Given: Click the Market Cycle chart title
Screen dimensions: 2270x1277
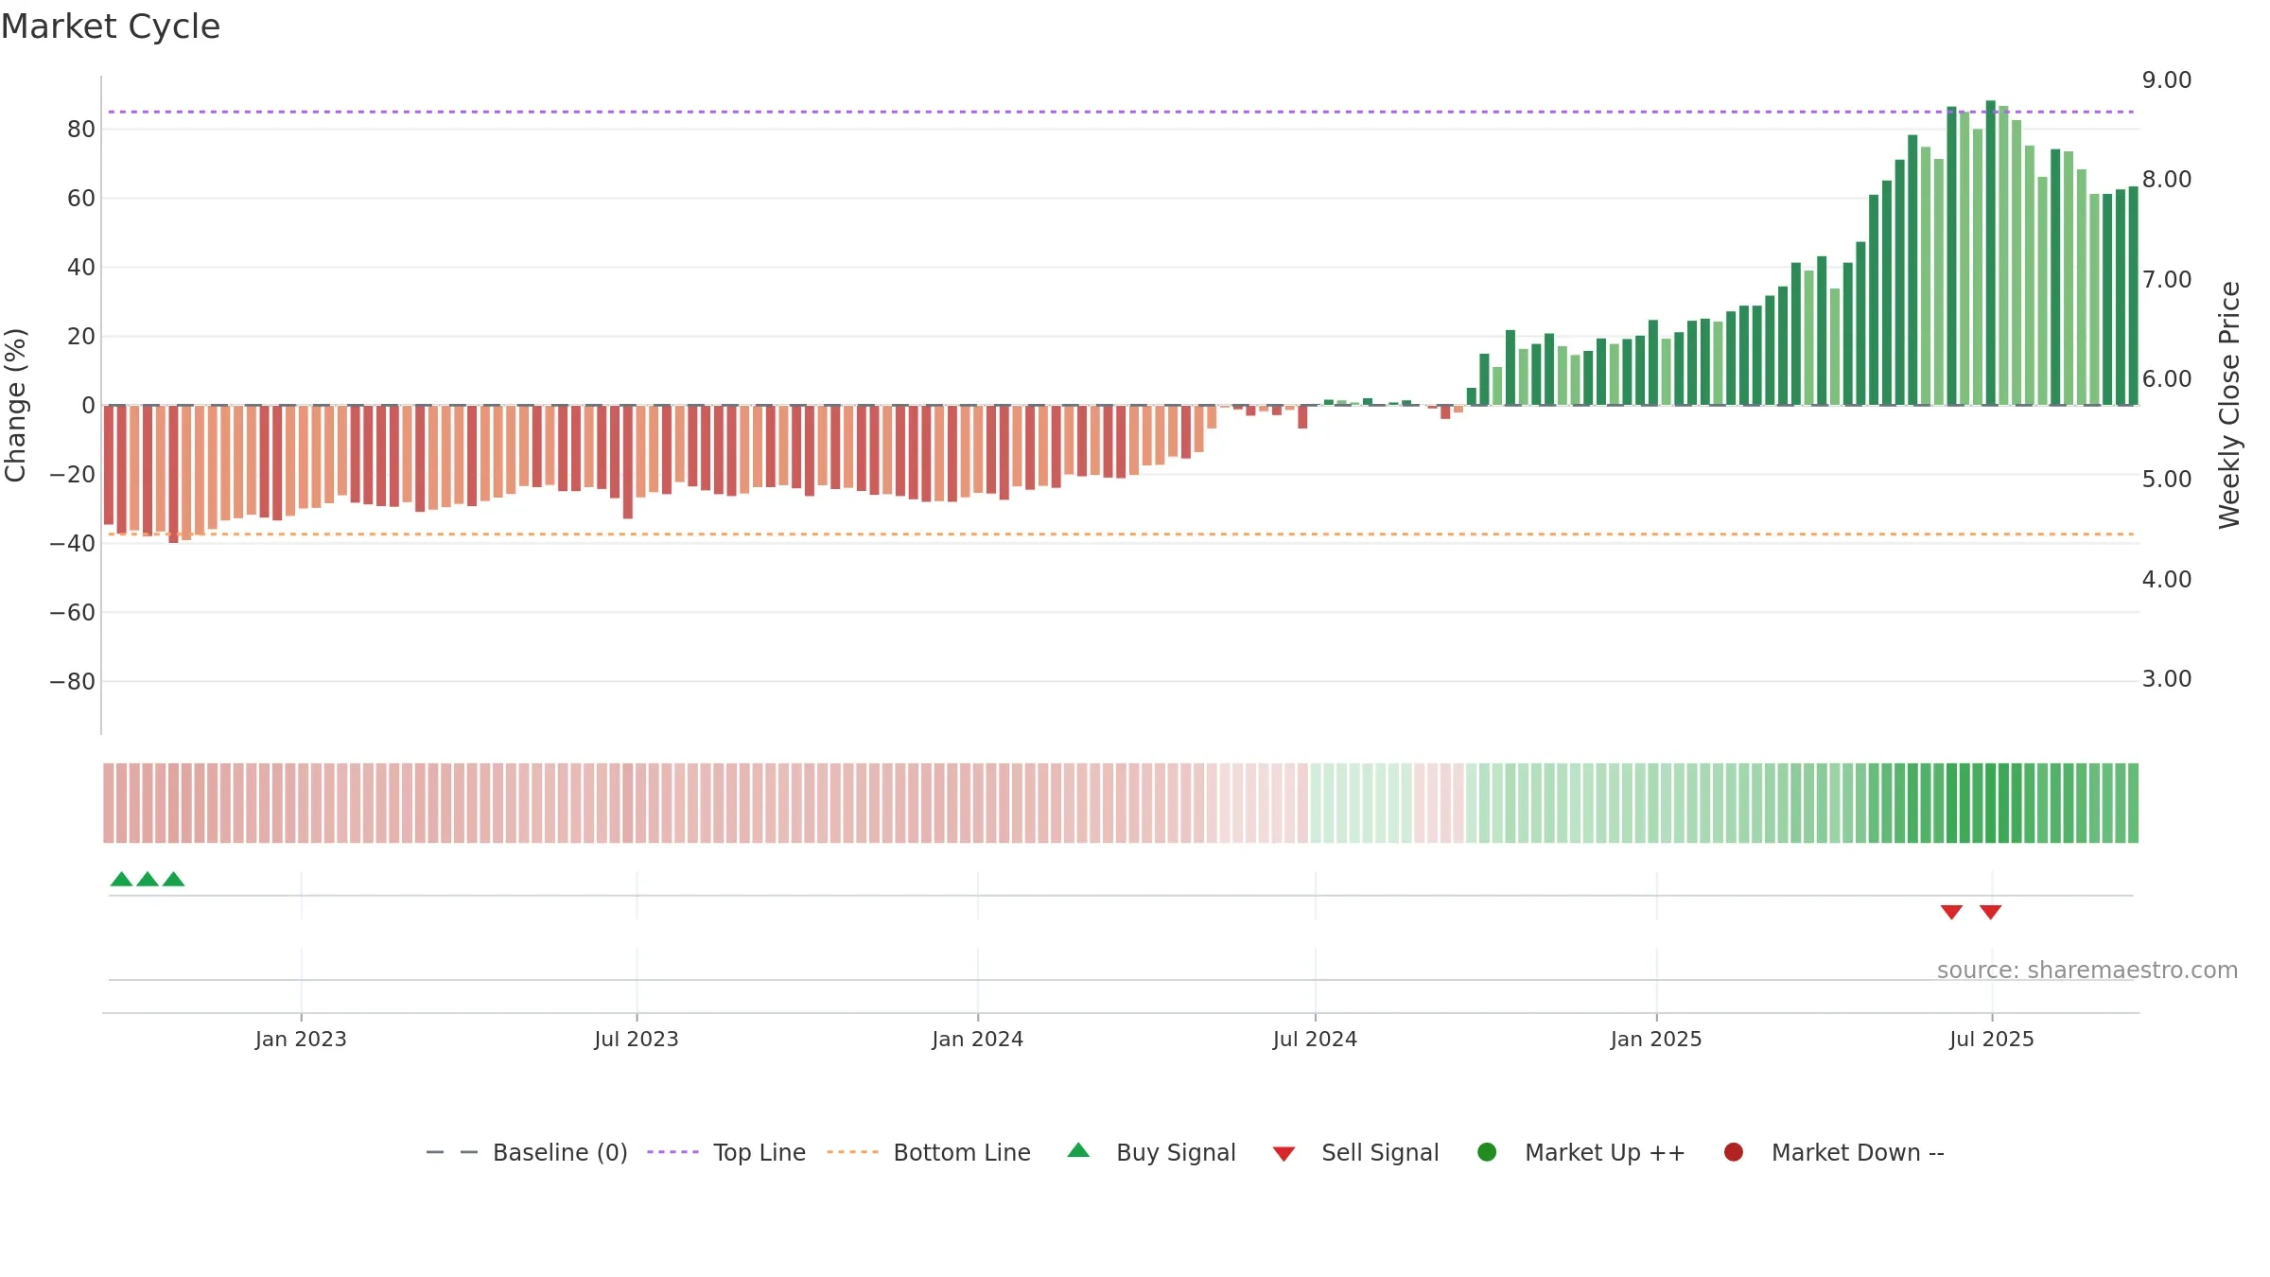Looking at the screenshot, I should (111, 26).
